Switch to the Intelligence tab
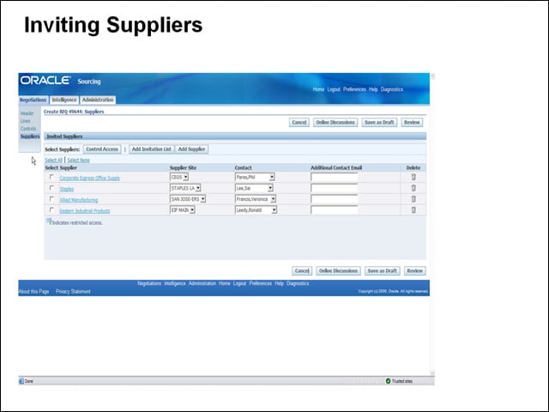This screenshot has width=549, height=412. coord(64,100)
